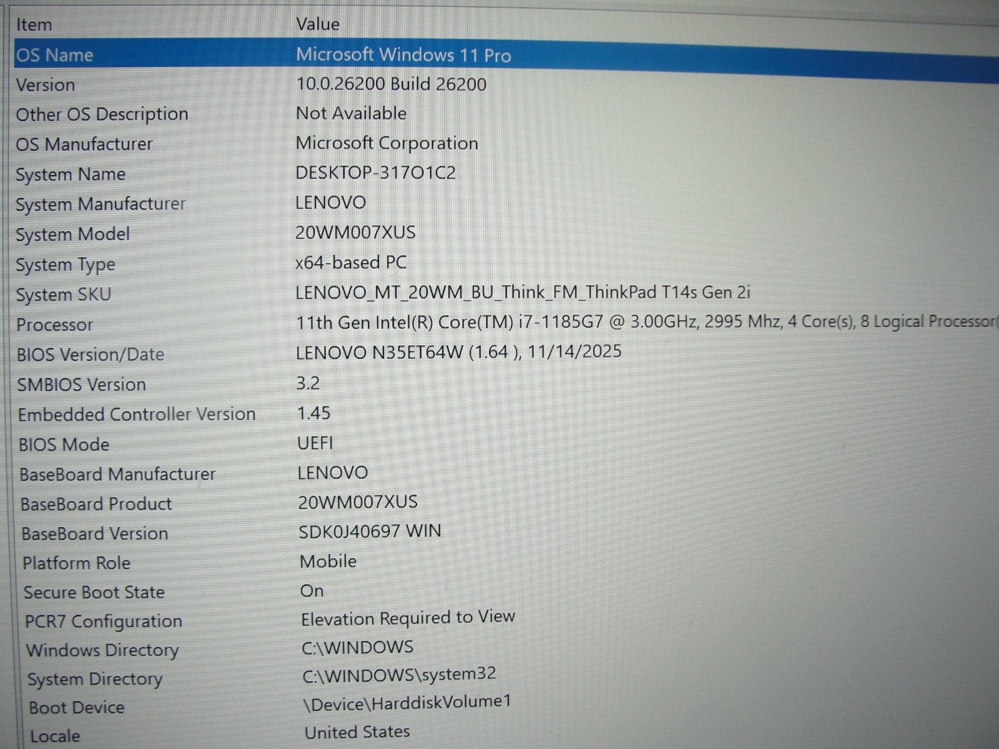
Task: Select the Not Available value
Action: coord(351,113)
